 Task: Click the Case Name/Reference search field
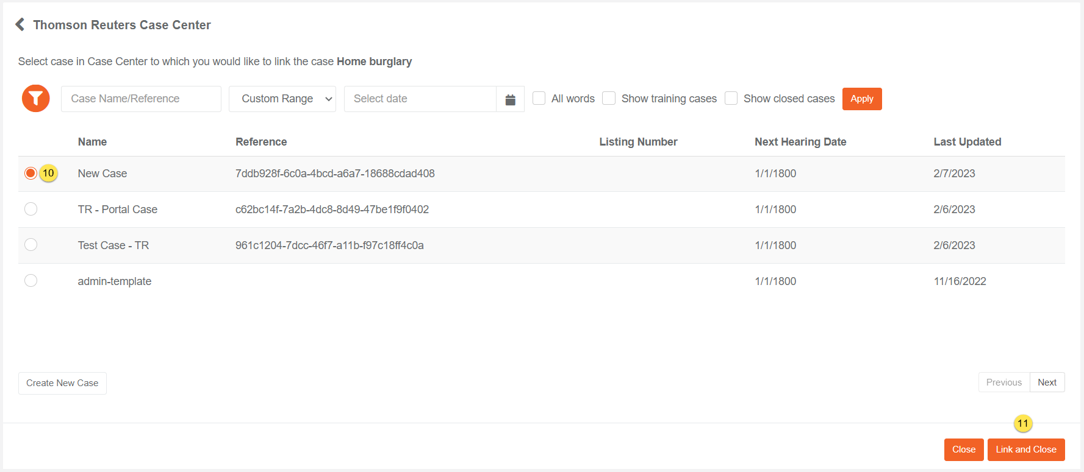[x=141, y=99]
